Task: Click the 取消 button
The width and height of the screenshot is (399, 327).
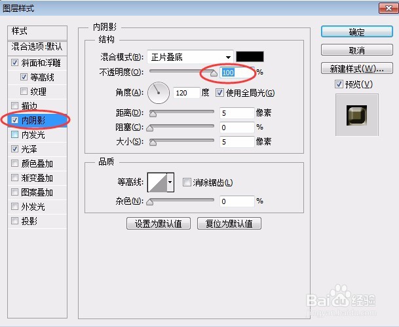Action: pos(357,50)
